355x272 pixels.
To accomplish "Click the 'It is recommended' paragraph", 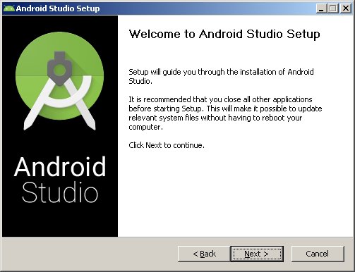I will 225,113.
